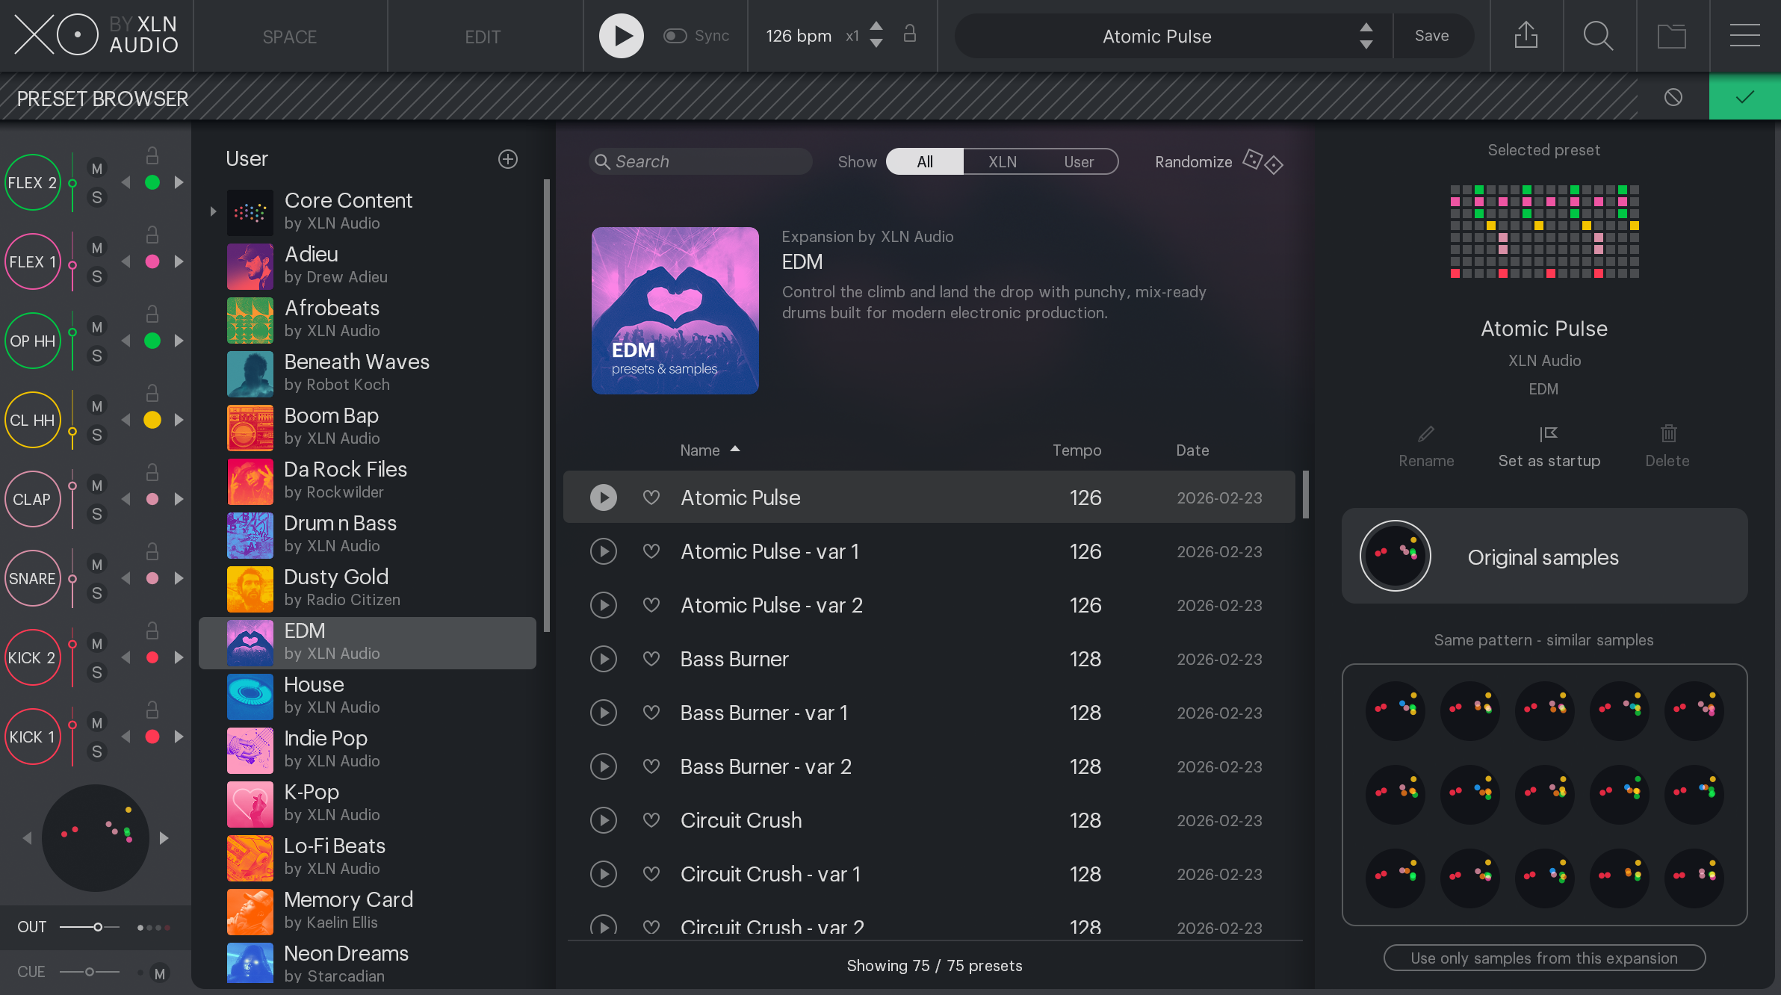The height and width of the screenshot is (995, 1781).
Task: Switch to the EDIT tab
Action: [x=483, y=37]
